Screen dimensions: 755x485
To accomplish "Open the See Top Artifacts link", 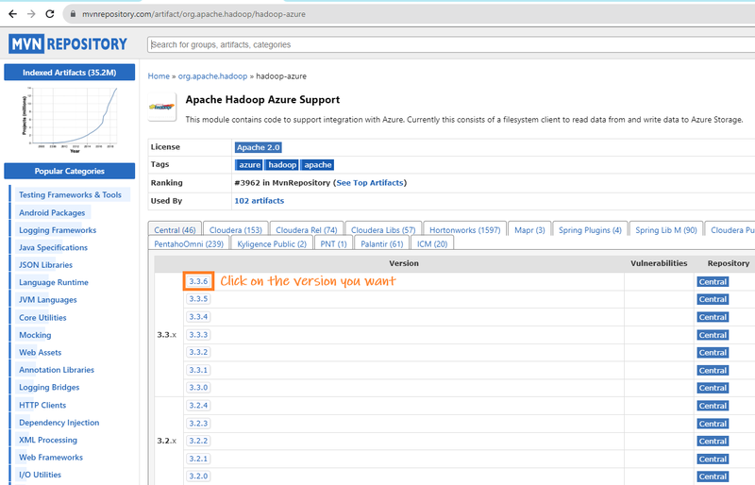I will point(370,183).
